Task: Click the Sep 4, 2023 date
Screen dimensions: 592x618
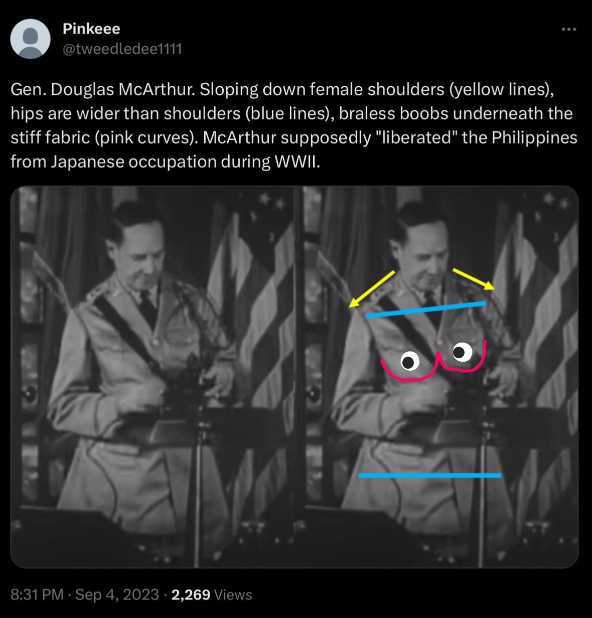Action: coord(117,594)
